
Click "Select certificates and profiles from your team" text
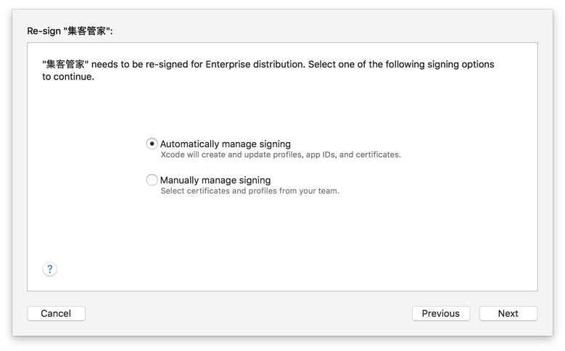(x=249, y=191)
